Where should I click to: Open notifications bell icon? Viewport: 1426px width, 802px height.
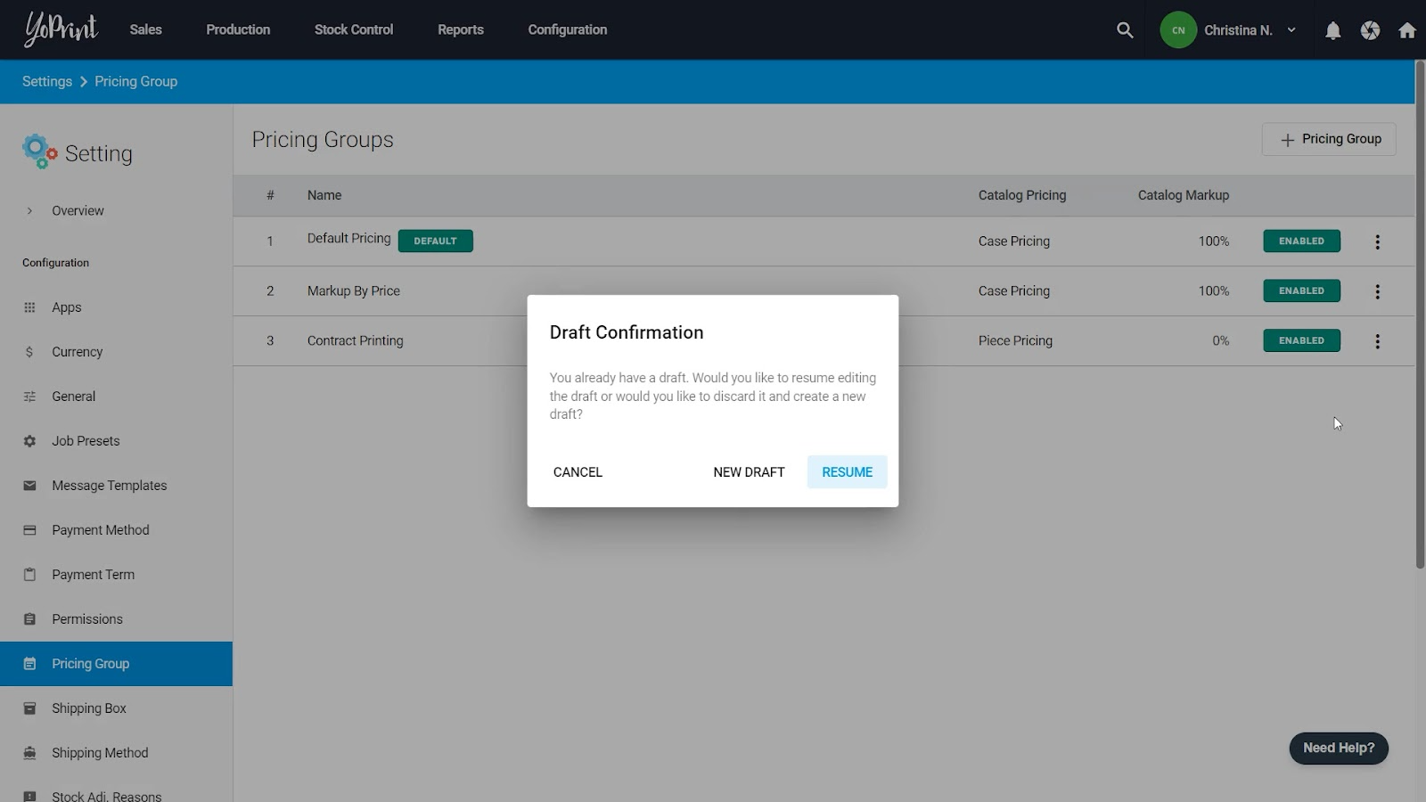point(1332,30)
